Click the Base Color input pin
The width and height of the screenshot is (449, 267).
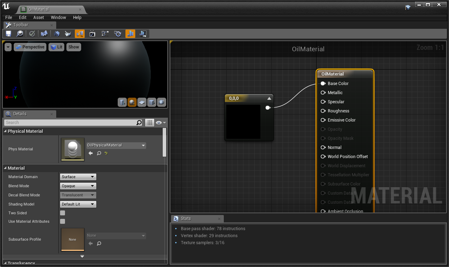click(323, 84)
